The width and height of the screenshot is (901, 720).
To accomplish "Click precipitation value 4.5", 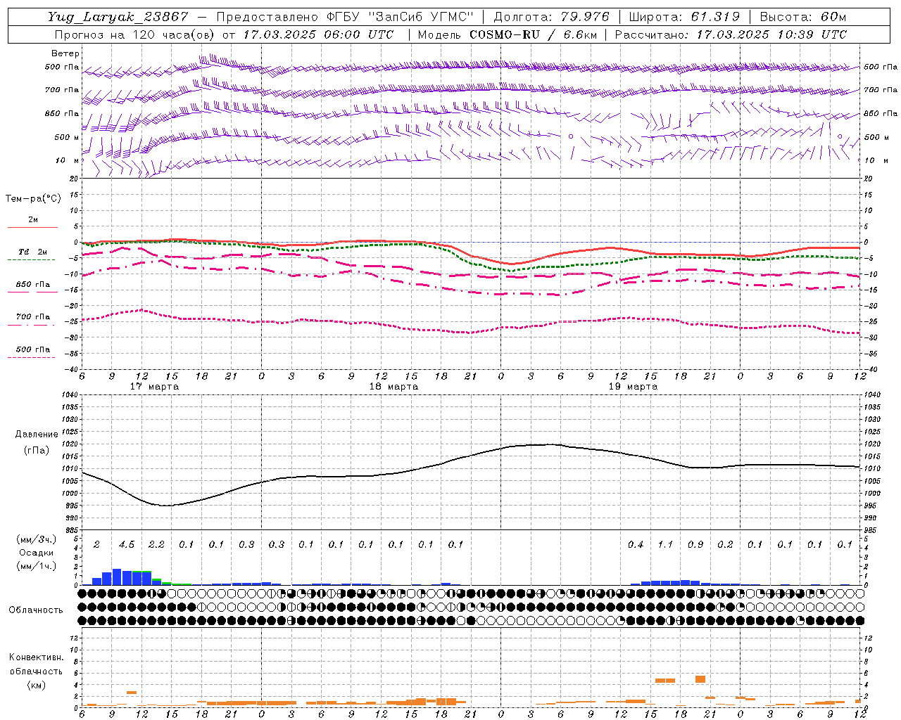I will point(126,544).
